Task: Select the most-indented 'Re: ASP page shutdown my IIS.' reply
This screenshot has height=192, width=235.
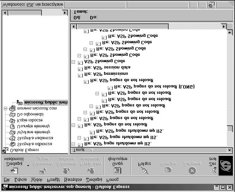Action: click(130, 131)
